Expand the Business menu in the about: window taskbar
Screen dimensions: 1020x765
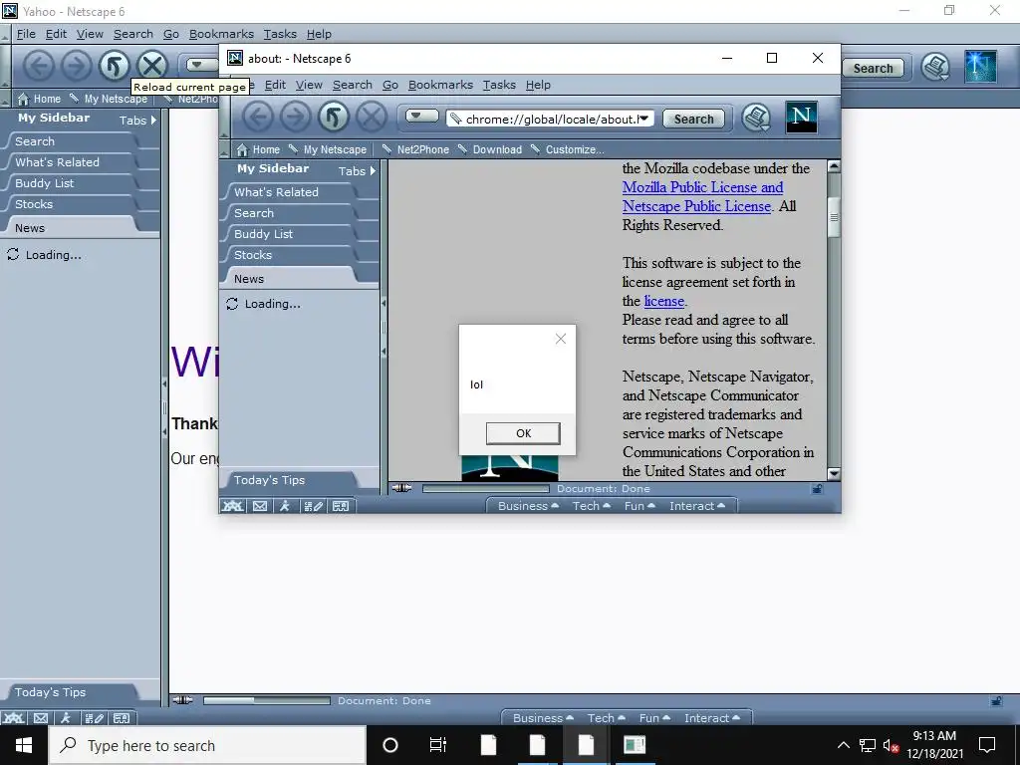528,506
